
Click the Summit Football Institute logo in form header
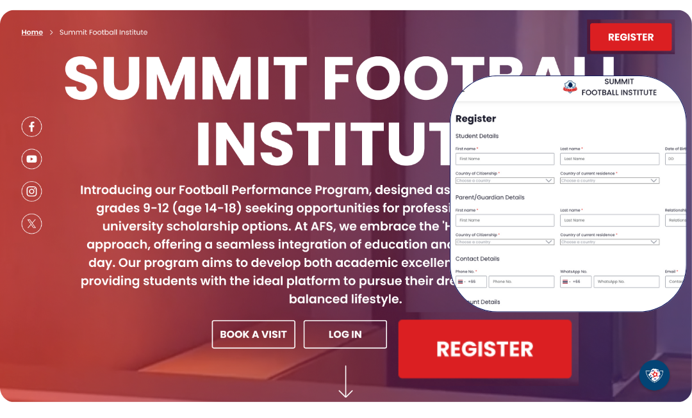[570, 87]
